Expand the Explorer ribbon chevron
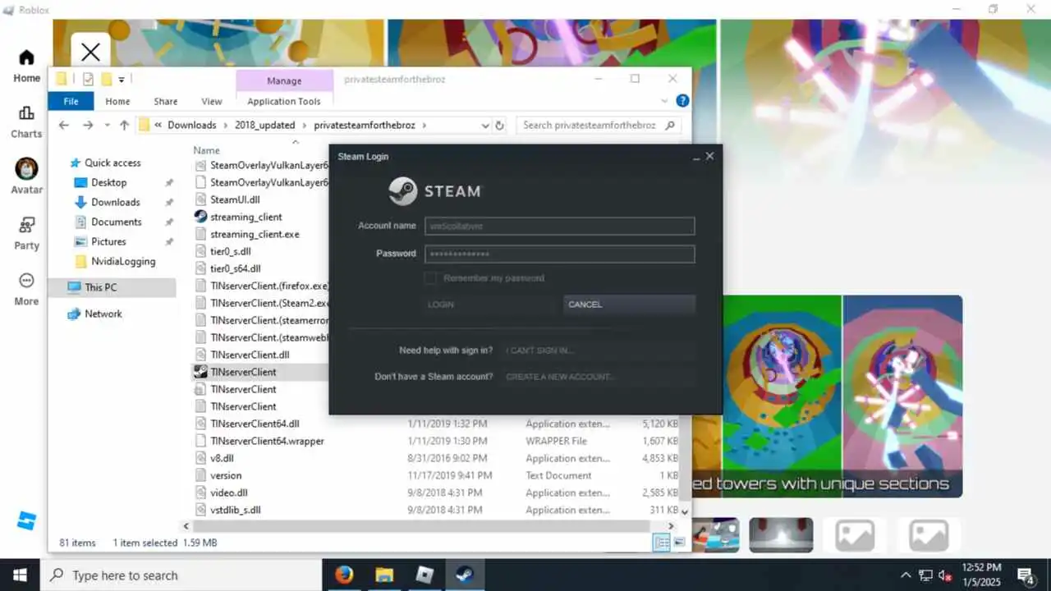 [664, 101]
